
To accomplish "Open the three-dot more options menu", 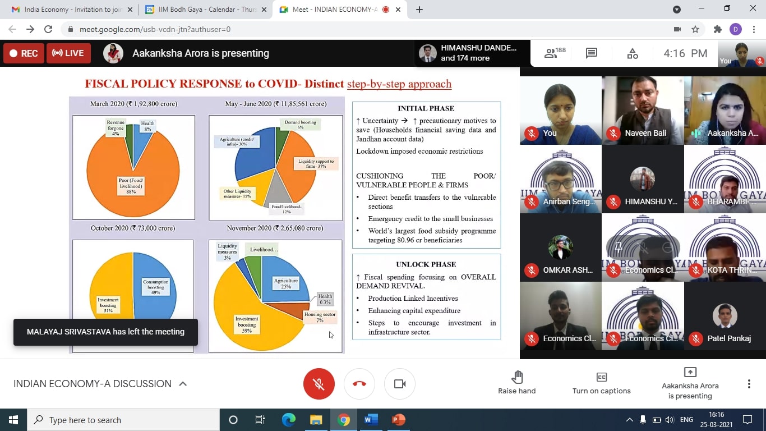I will click(749, 384).
